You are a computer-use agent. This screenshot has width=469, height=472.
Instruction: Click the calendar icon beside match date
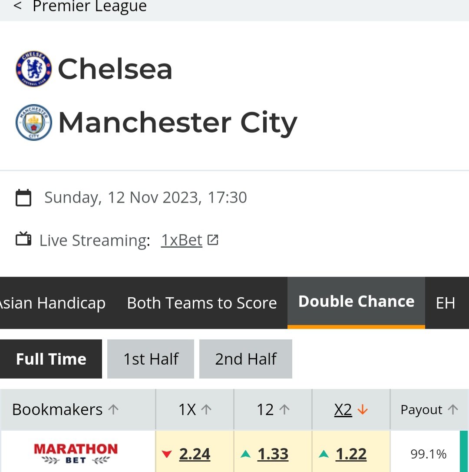pyautogui.click(x=23, y=197)
